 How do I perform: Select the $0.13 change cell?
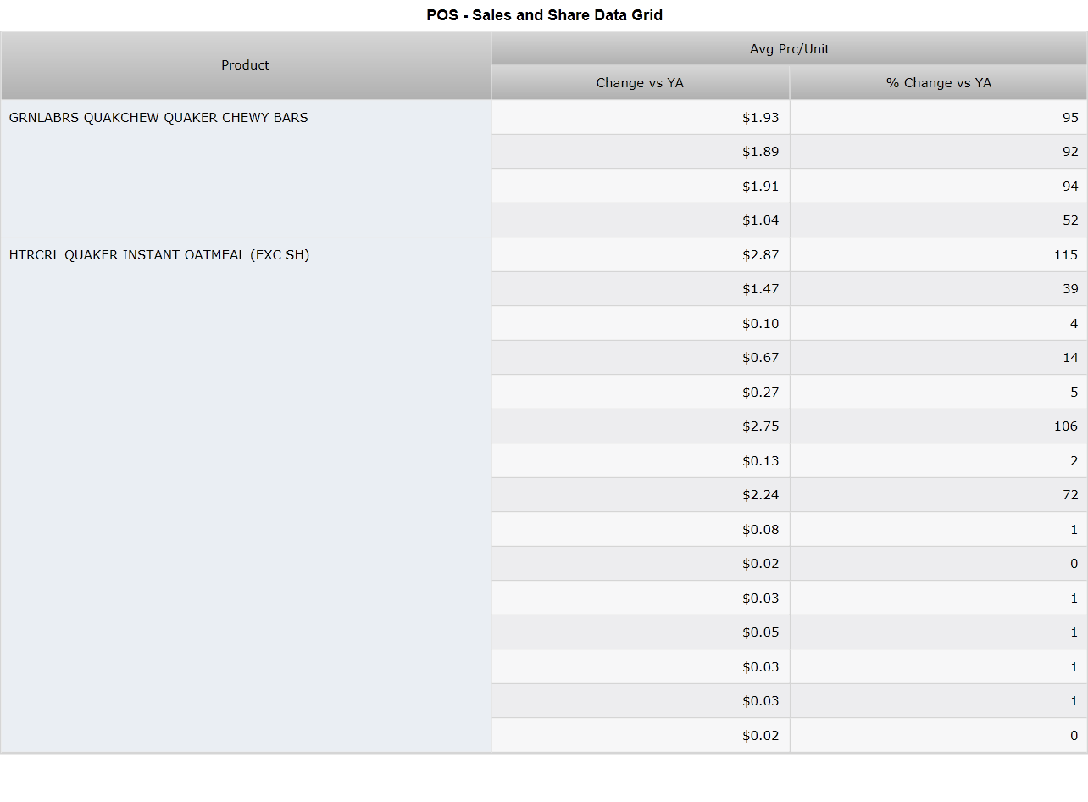click(x=641, y=461)
